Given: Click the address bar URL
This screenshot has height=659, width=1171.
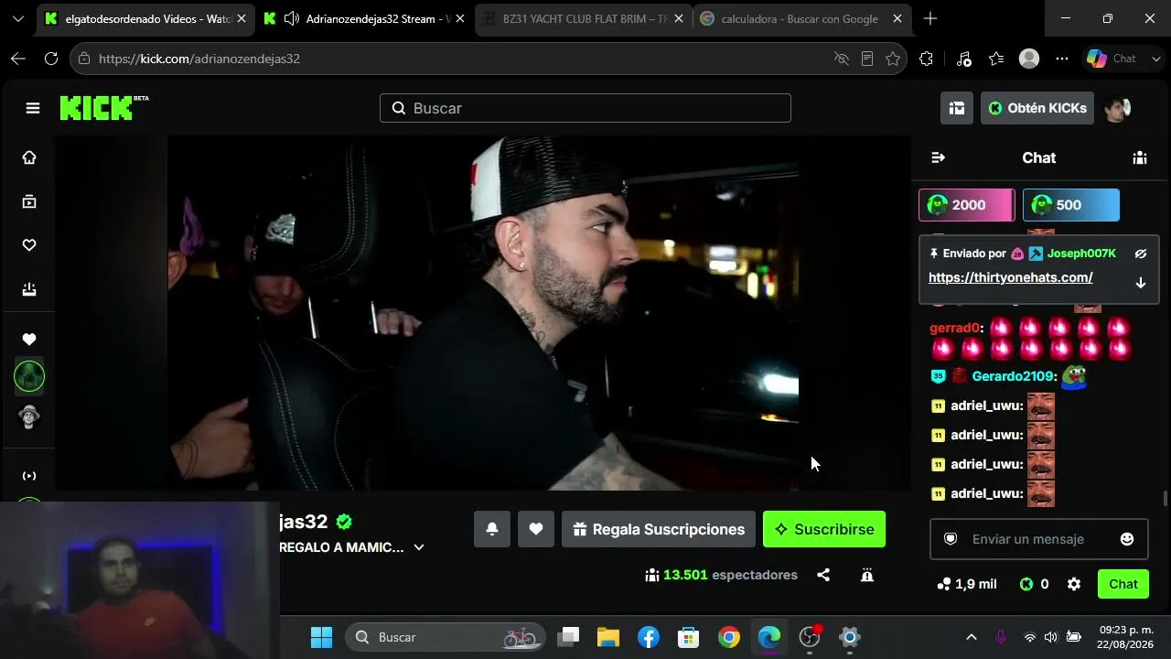Looking at the screenshot, I should (199, 59).
